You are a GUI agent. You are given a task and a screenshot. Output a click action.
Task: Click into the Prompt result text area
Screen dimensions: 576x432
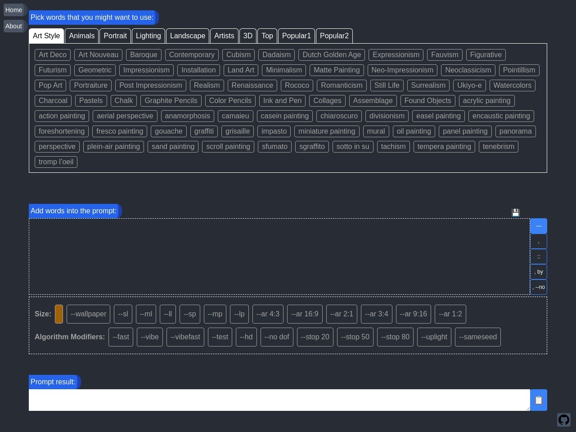(279, 400)
